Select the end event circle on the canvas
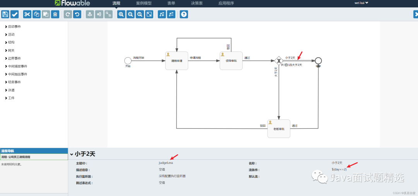This screenshot has width=418, height=196. 318,61
